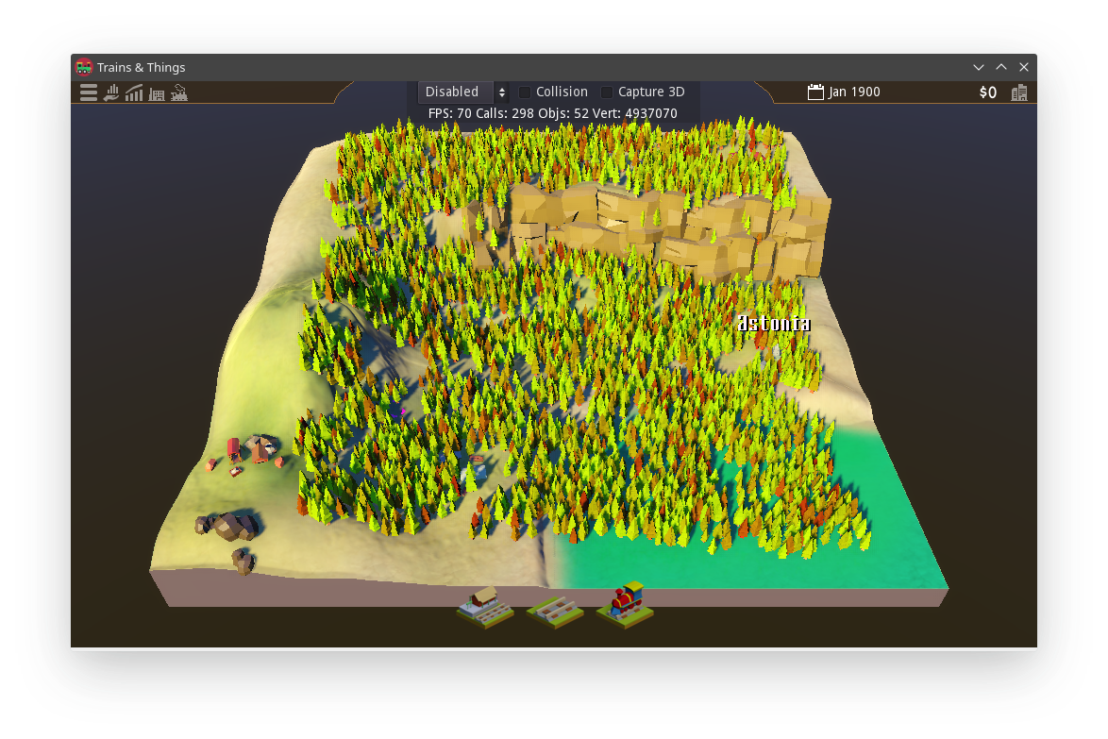Open the finances hand-with-bars icon

[x=111, y=92]
